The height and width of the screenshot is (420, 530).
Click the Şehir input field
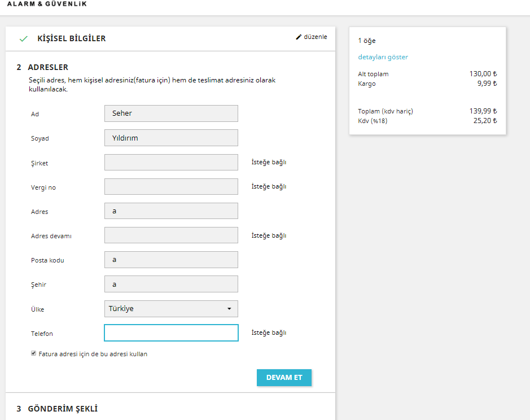[171, 284]
